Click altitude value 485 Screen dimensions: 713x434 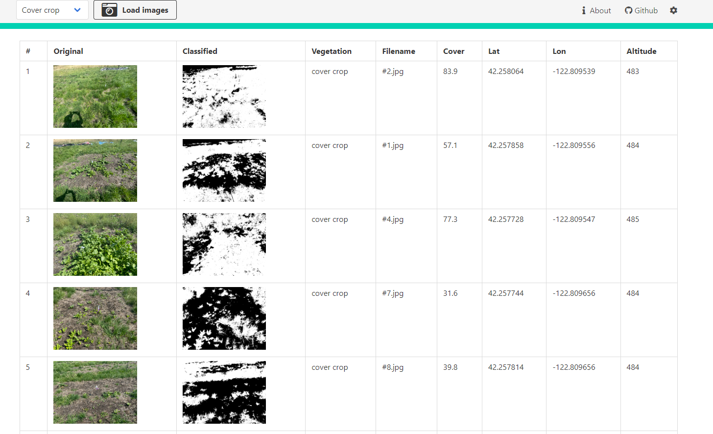point(633,219)
